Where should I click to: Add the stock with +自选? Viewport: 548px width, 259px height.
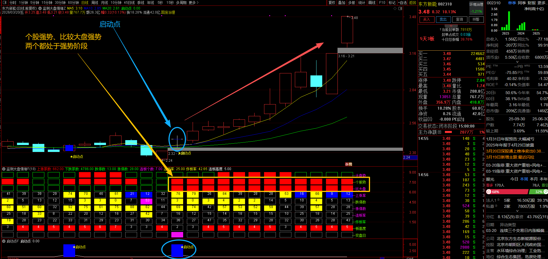coord(403,3)
